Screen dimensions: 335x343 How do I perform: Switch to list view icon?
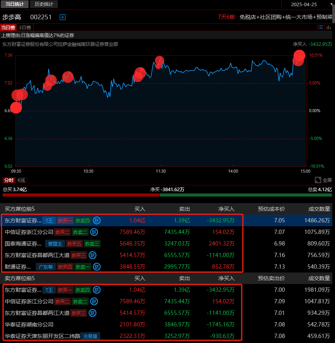pos(321,27)
